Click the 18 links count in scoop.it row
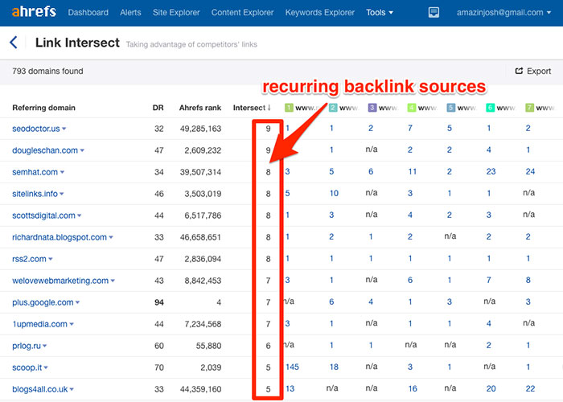The height and width of the screenshot is (402, 563). coord(334,367)
